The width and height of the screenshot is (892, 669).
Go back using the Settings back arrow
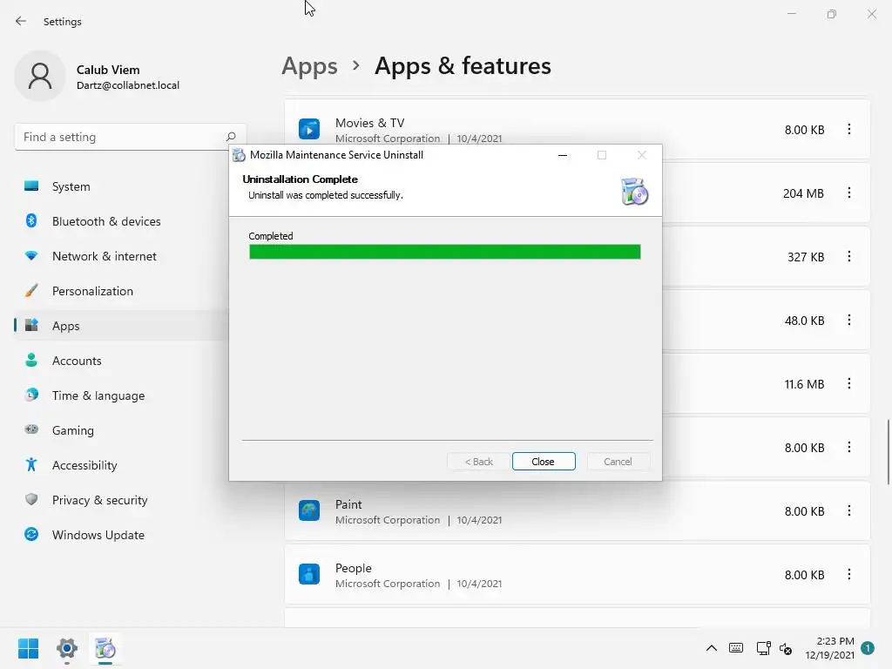tap(21, 21)
